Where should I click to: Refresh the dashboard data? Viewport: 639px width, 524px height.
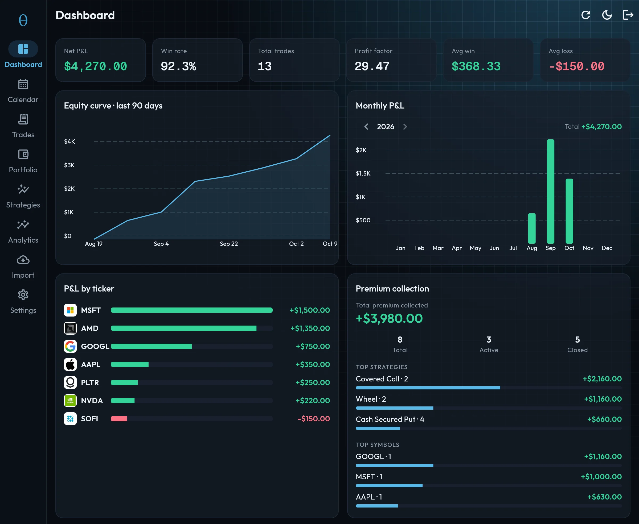click(x=585, y=15)
